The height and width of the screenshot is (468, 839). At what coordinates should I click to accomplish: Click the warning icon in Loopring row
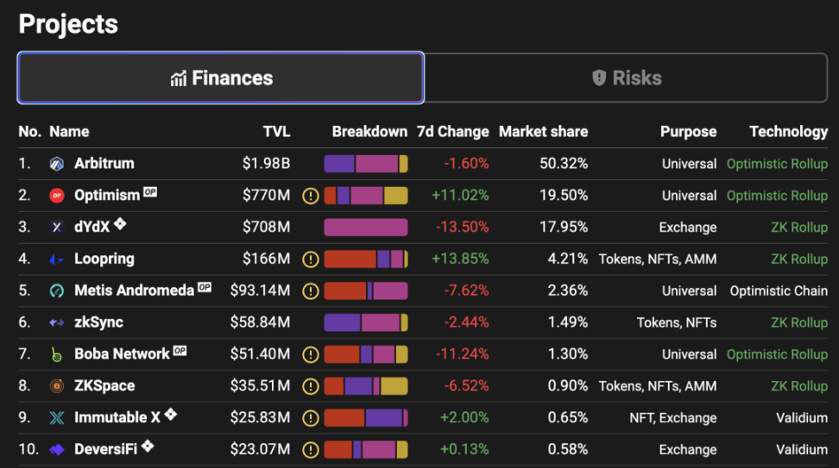[x=311, y=259]
